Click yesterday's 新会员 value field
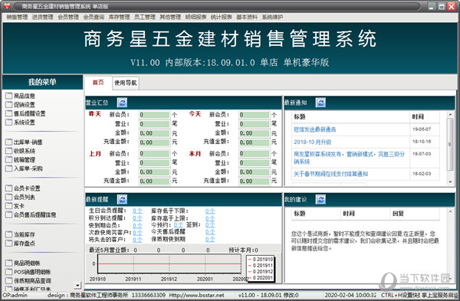Screen dimensions: 460x301 click(x=155, y=115)
